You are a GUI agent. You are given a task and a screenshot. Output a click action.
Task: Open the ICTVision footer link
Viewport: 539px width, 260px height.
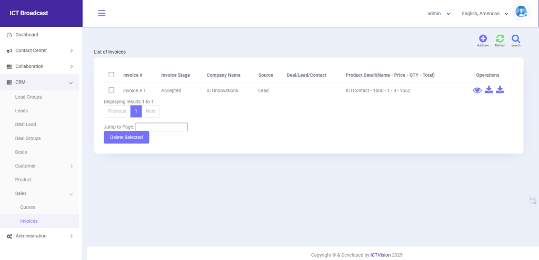380,255
